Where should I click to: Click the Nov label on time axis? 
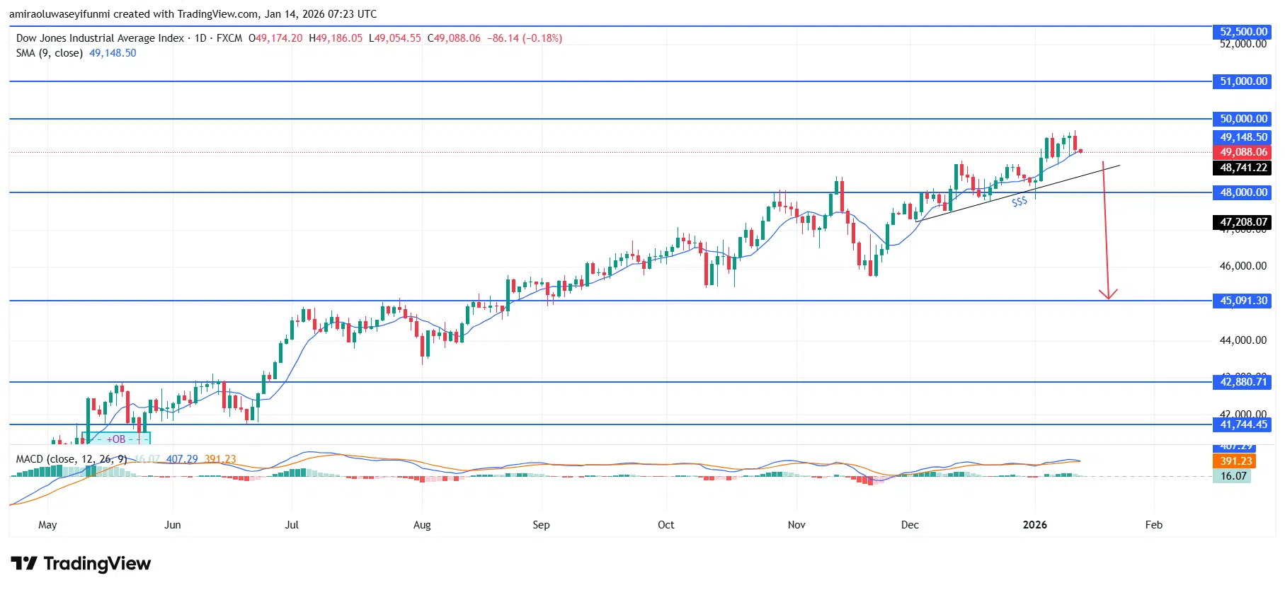tap(796, 525)
